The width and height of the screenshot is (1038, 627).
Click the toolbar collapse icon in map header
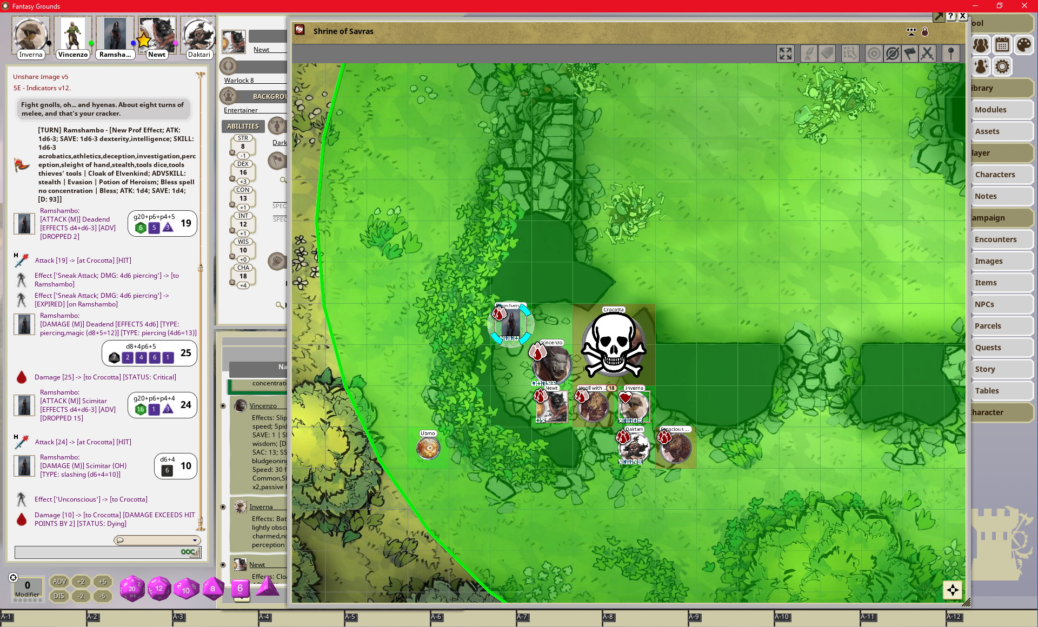coord(911,32)
